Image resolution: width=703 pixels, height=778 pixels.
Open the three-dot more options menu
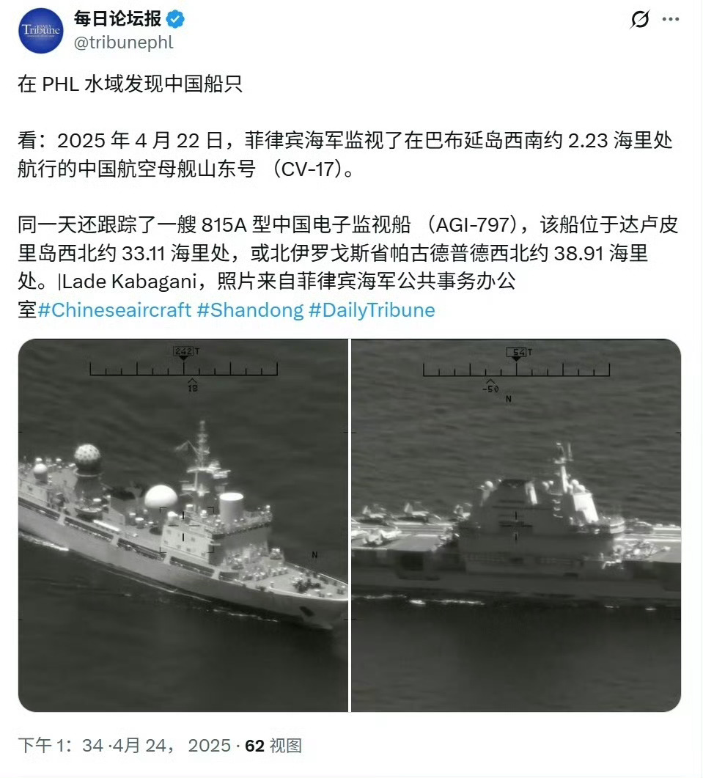pos(671,19)
